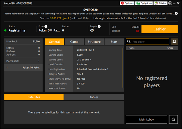Open the Självtest self-test tool
Screen dimensions: 182x129
point(161,3)
